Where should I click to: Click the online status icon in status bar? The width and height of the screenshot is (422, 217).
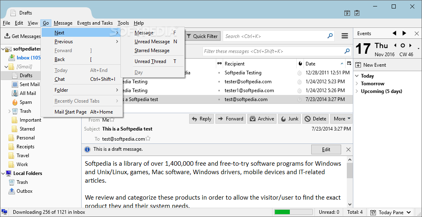pos(4,212)
